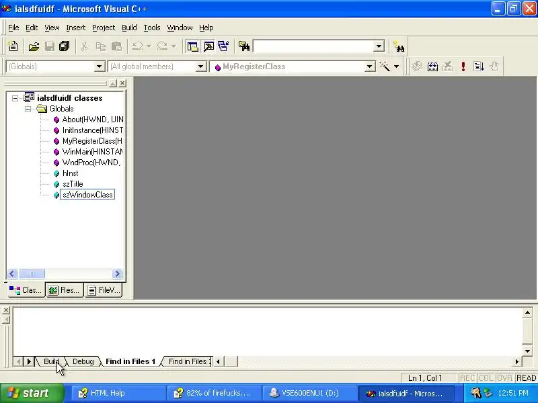Toggle the Workspace window icon
The image size is (538, 403).
[192, 46]
